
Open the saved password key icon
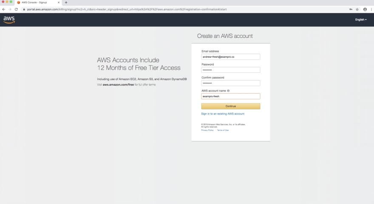tap(351, 9)
